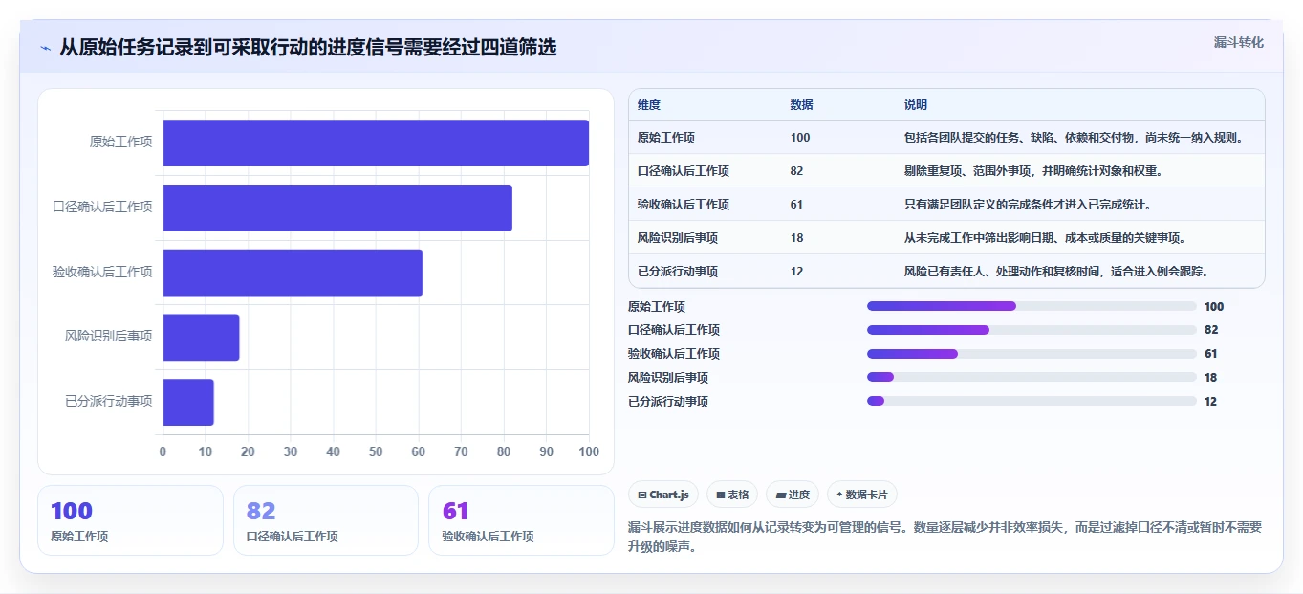Screen dimensions: 1303x594
Task: Open the data card showing 82
Action: click(326, 520)
